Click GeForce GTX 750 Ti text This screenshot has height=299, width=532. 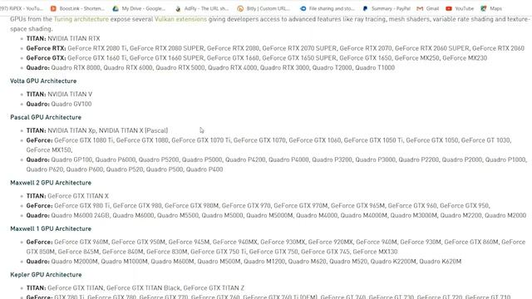pyautogui.click(x=219, y=252)
